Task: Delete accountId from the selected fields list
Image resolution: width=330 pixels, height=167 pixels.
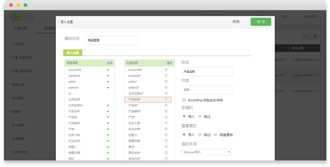Action: coord(166,70)
